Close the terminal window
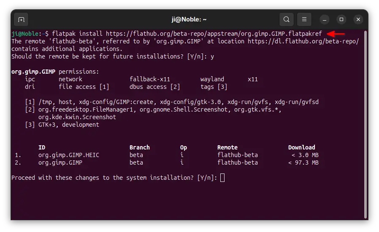Image resolution: width=379 pixels, height=232 pixels. (358, 19)
